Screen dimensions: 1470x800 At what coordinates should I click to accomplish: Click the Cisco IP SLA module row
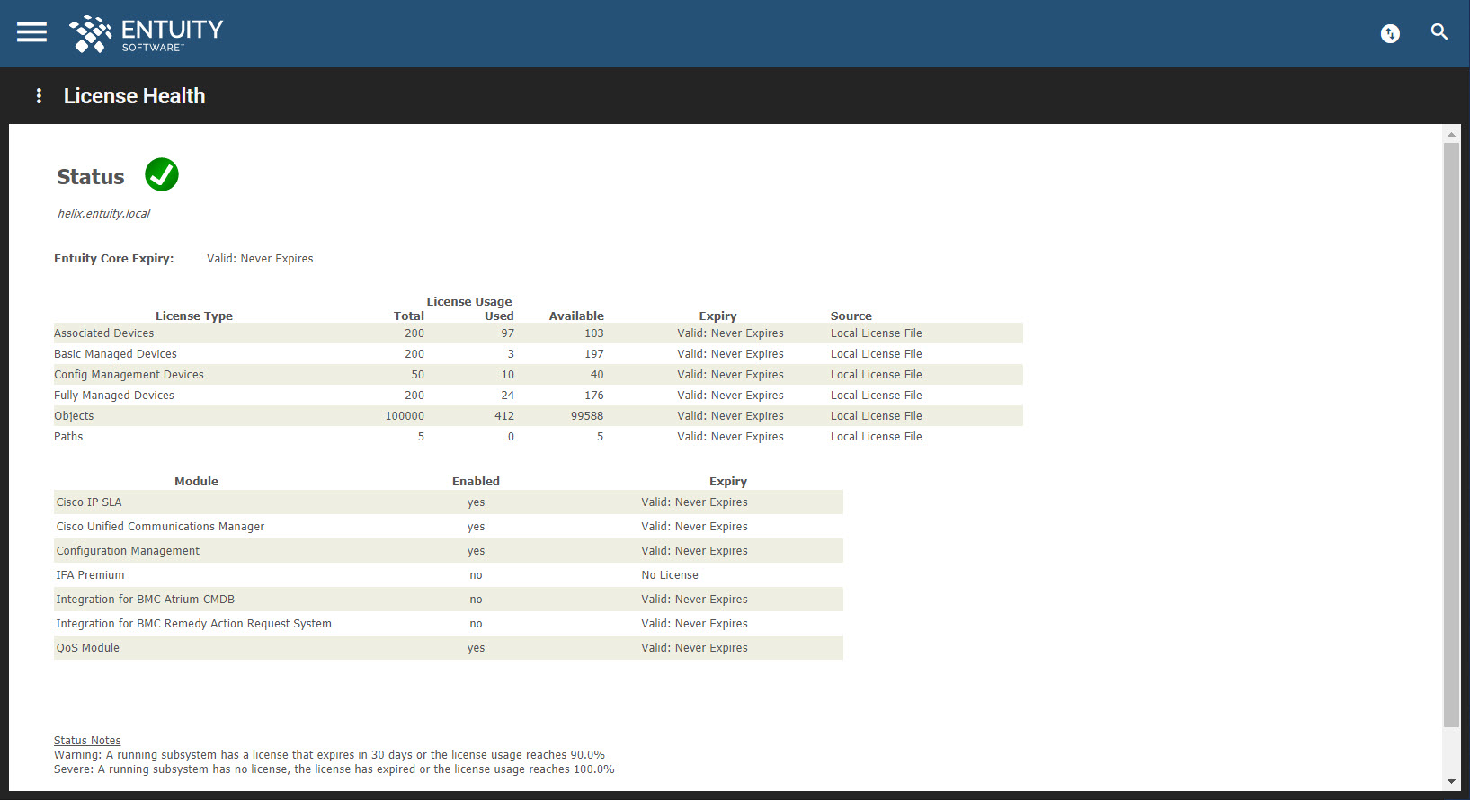pyautogui.click(x=449, y=502)
